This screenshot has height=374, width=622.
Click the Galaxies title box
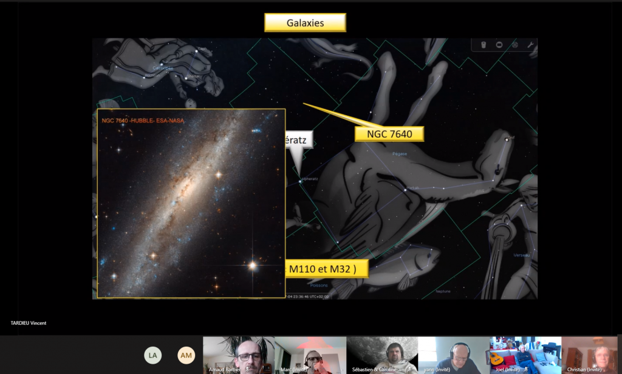coord(305,22)
